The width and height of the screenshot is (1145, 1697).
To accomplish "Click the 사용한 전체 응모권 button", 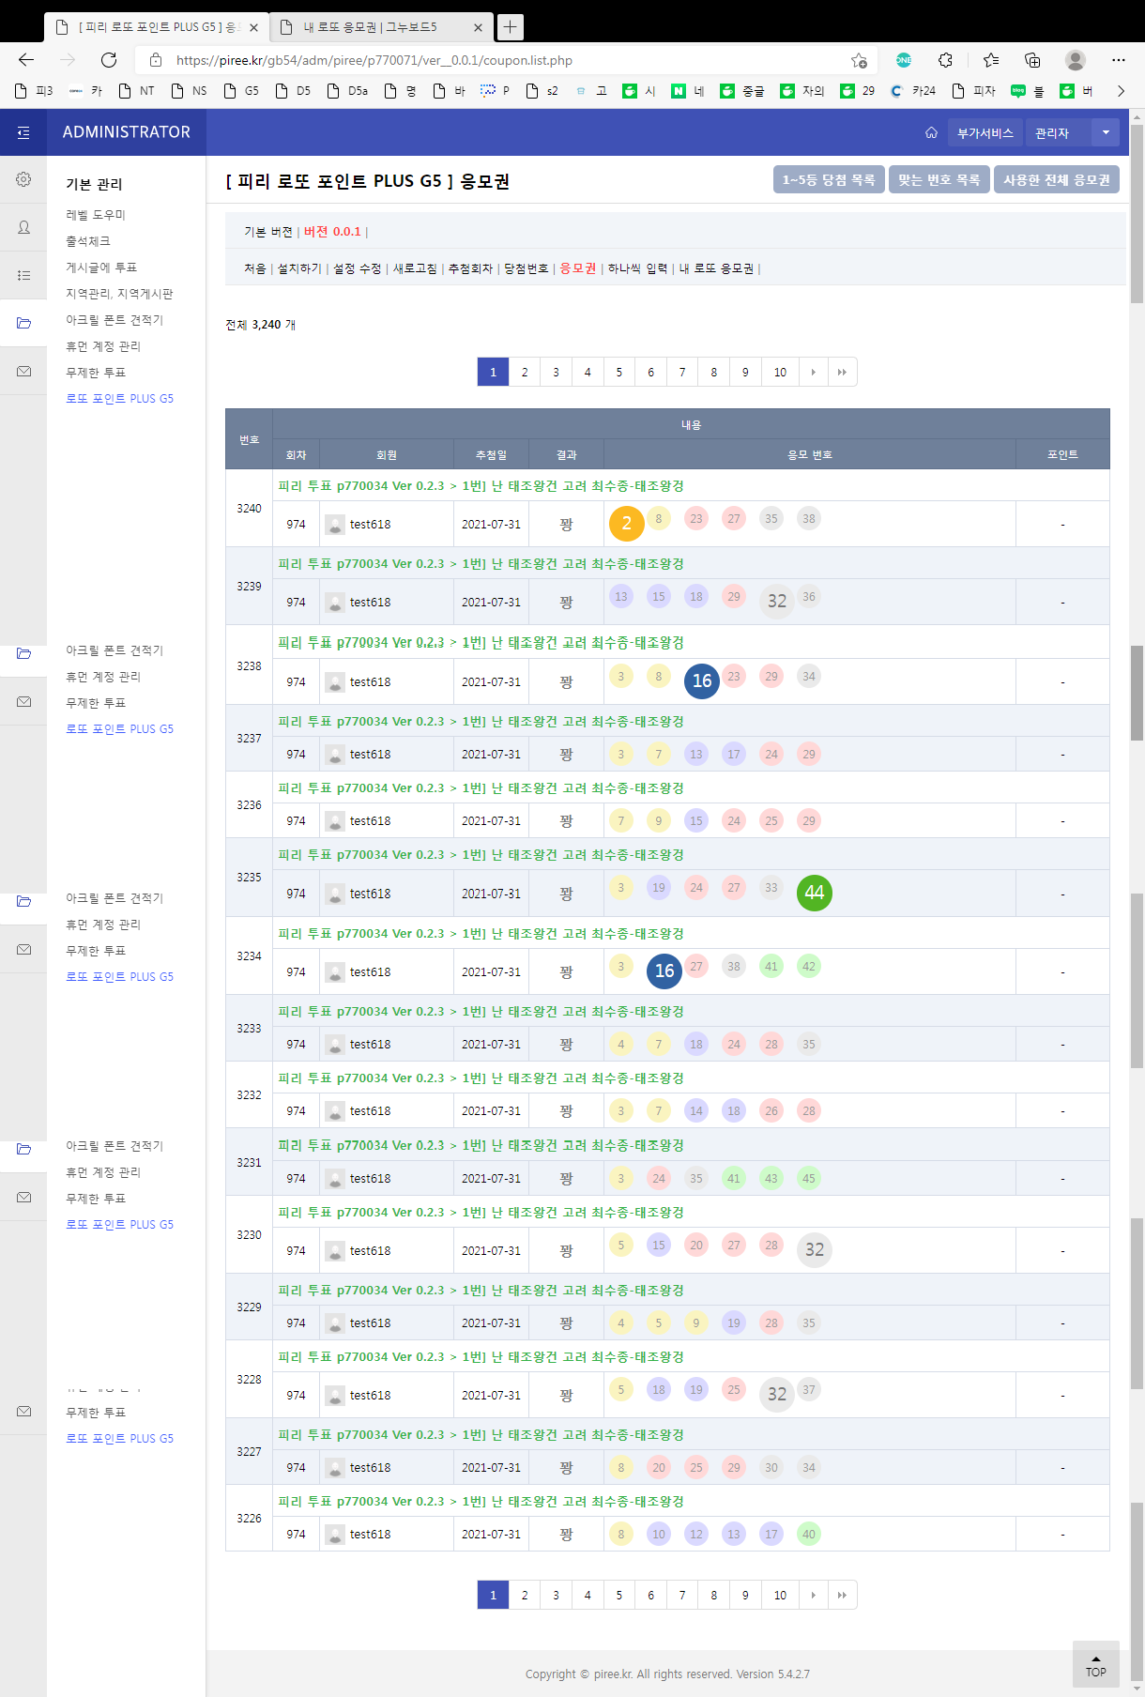I will pos(1056,179).
